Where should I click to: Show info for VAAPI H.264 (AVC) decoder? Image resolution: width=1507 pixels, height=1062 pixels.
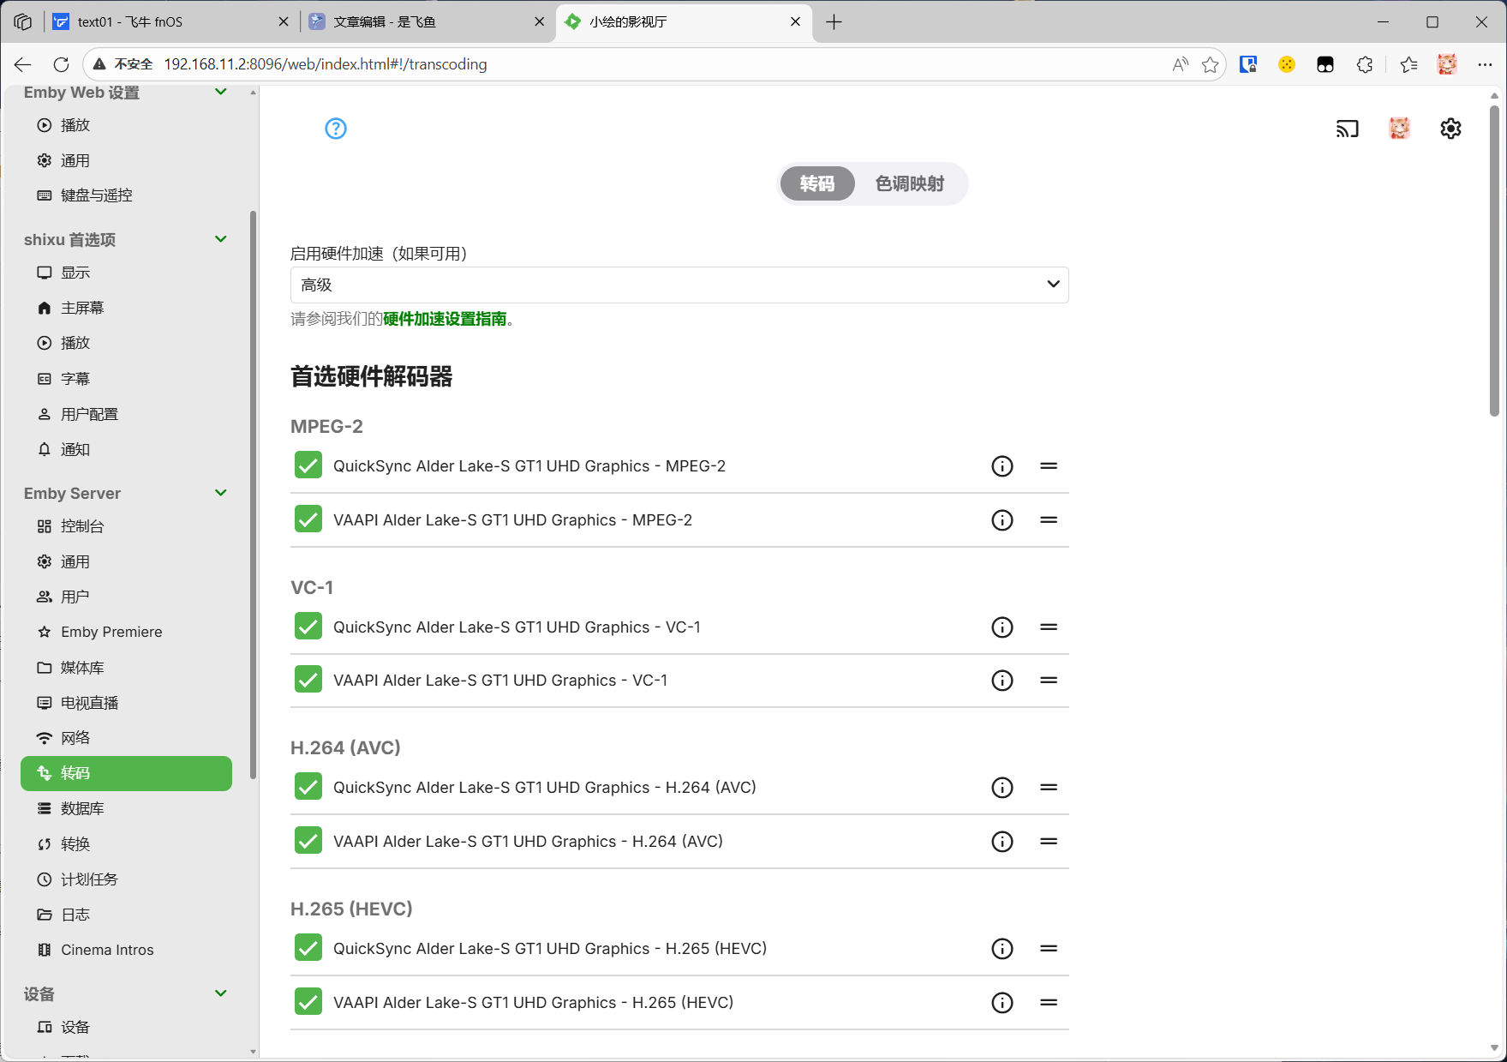coord(1002,842)
